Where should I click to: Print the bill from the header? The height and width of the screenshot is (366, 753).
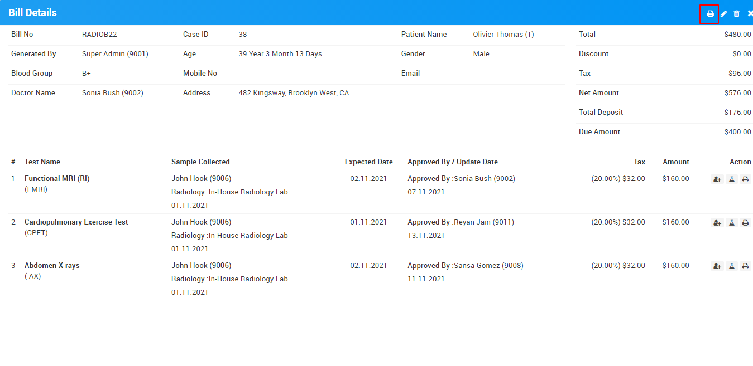tap(710, 13)
